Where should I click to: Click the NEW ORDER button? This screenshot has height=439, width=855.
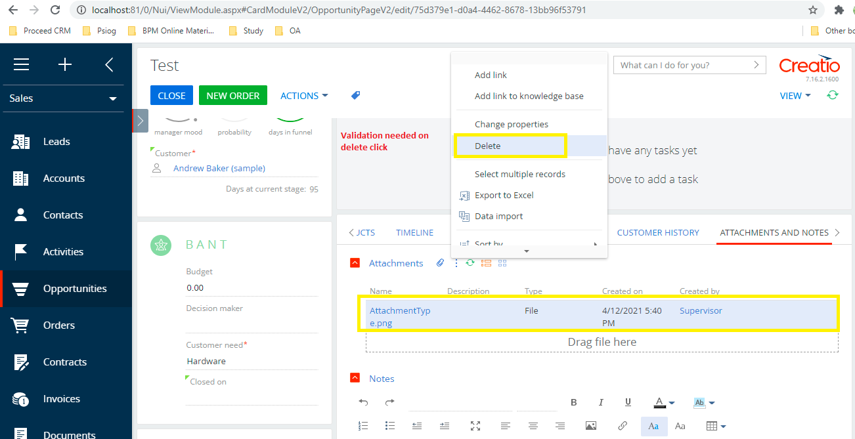click(x=233, y=95)
